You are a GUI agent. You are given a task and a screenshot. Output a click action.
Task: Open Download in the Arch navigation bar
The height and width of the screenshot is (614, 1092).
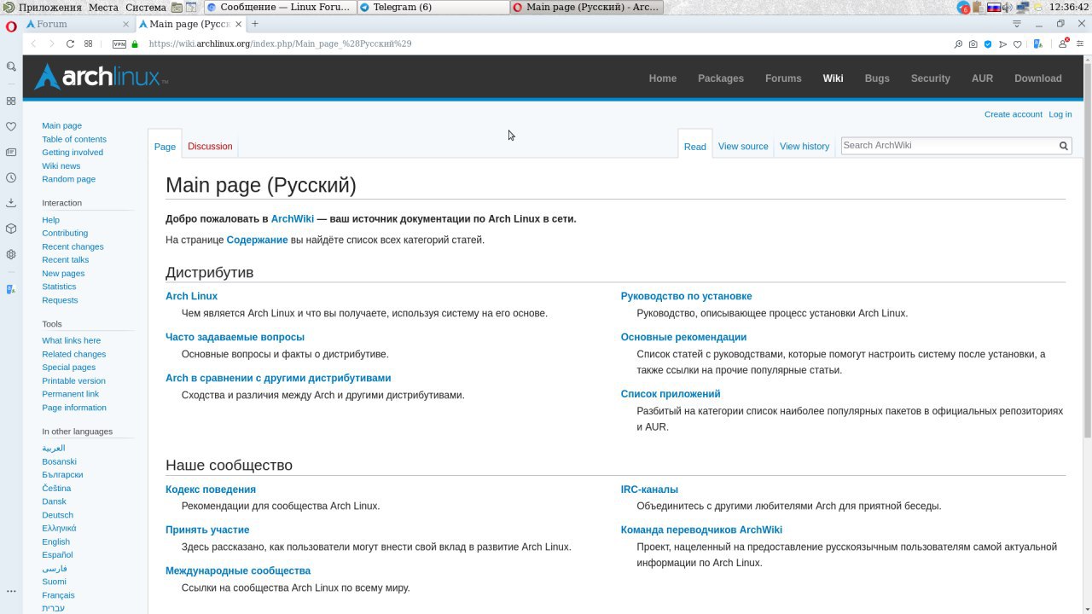click(1038, 78)
